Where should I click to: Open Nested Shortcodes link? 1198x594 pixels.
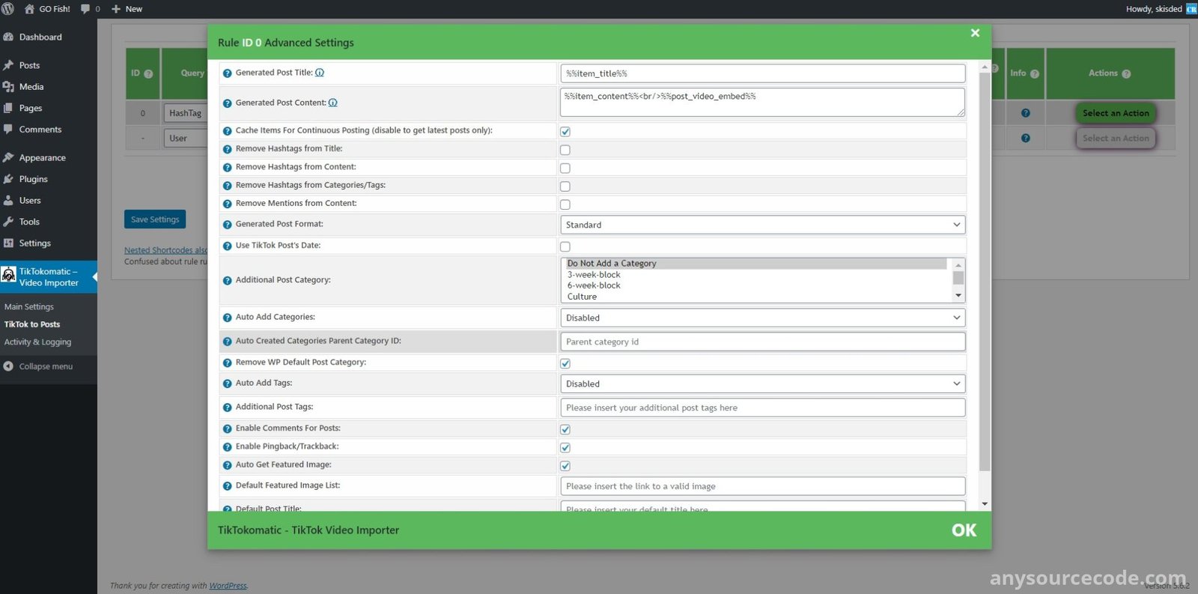[165, 250]
